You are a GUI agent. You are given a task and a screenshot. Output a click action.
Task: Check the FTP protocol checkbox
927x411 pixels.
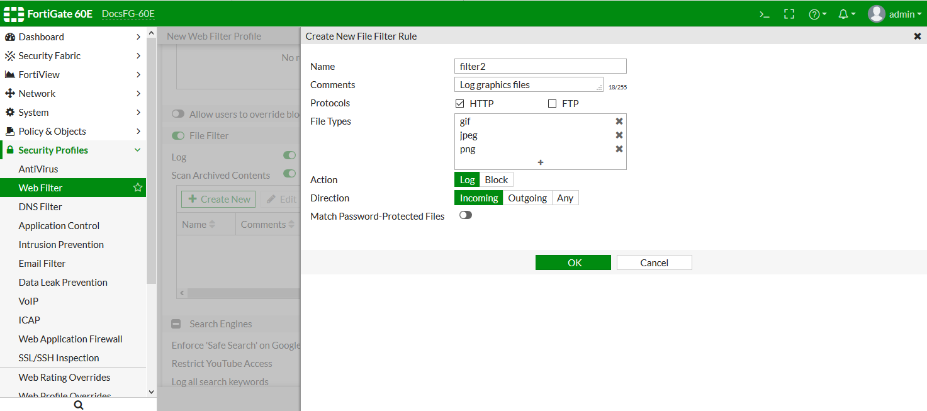(x=552, y=104)
